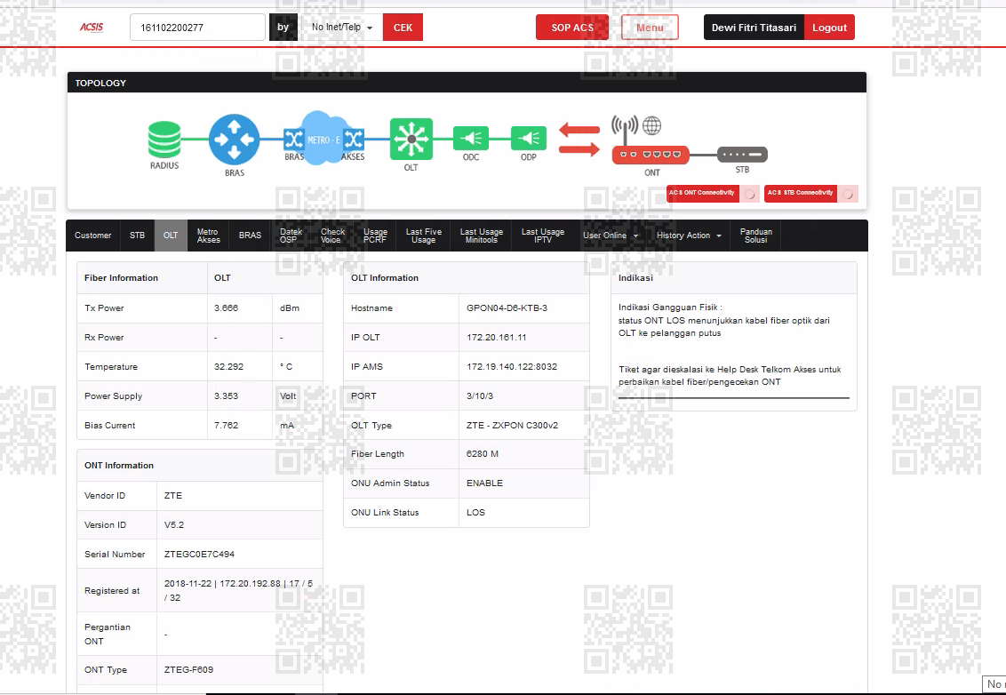The width and height of the screenshot is (1006, 695).
Task: Open the Last Usage Minitools tab
Action: (481, 236)
